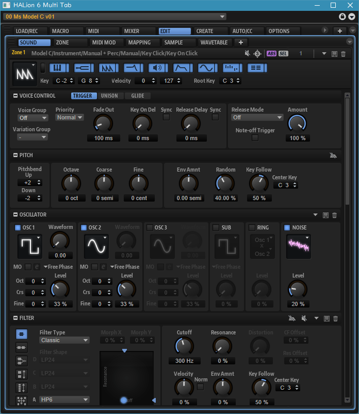
Task: Open the WAVETABLE sub-tab
Action: click(215, 42)
